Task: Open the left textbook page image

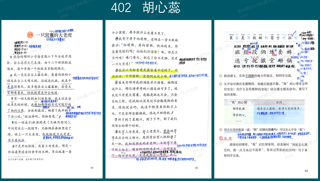Action: pyautogui.click(x=52, y=99)
